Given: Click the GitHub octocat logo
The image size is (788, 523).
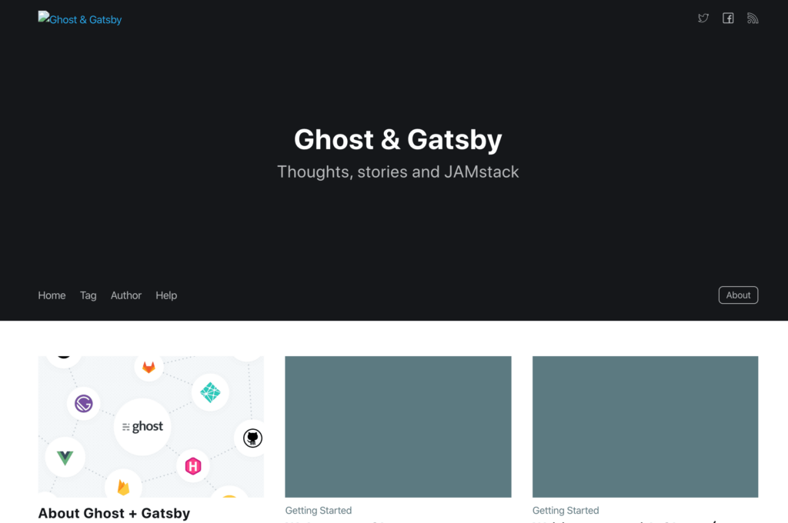Looking at the screenshot, I should click(252, 438).
